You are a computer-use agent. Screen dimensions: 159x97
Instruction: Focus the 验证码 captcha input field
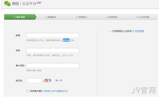point(34,80)
